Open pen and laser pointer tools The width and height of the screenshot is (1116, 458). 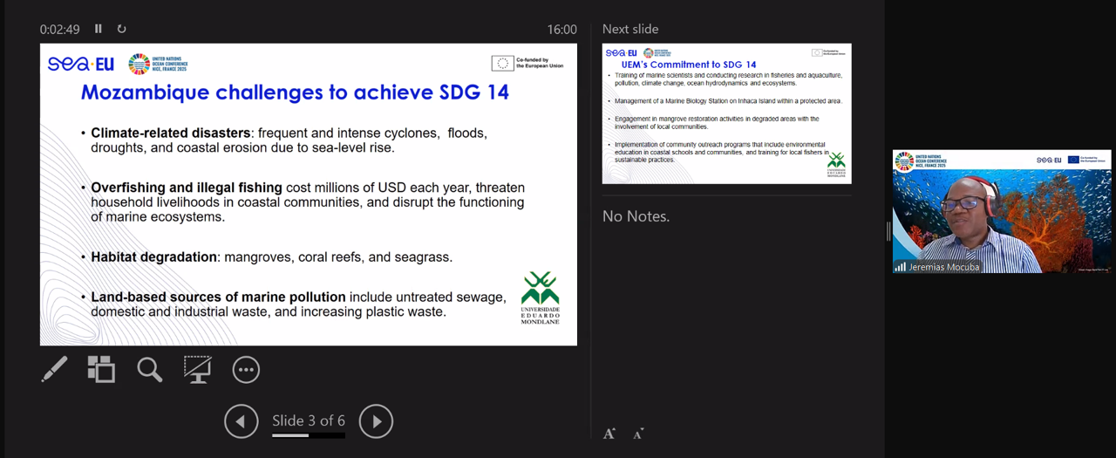click(54, 370)
